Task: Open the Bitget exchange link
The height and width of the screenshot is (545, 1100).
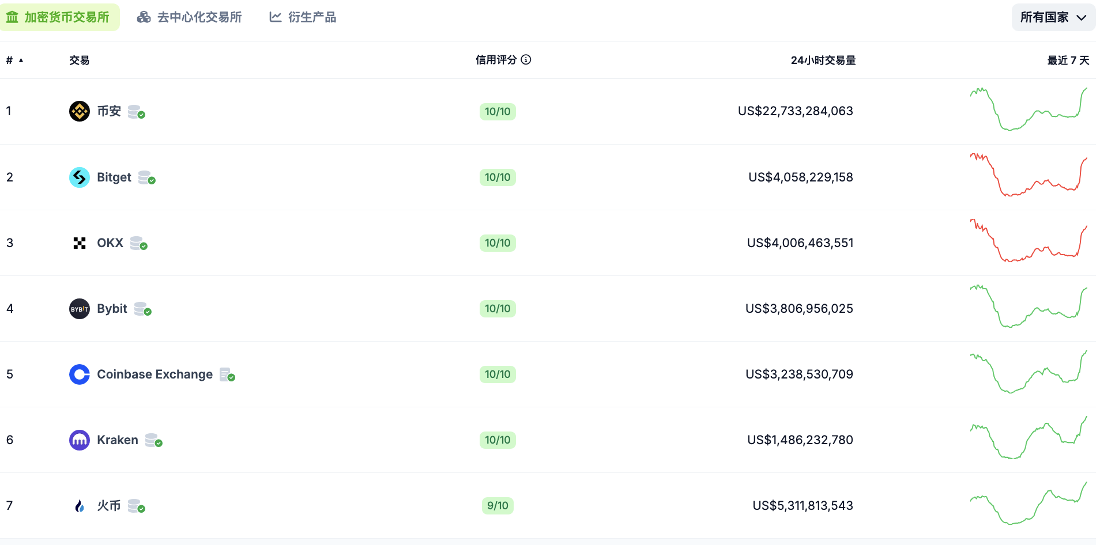Action: click(114, 177)
